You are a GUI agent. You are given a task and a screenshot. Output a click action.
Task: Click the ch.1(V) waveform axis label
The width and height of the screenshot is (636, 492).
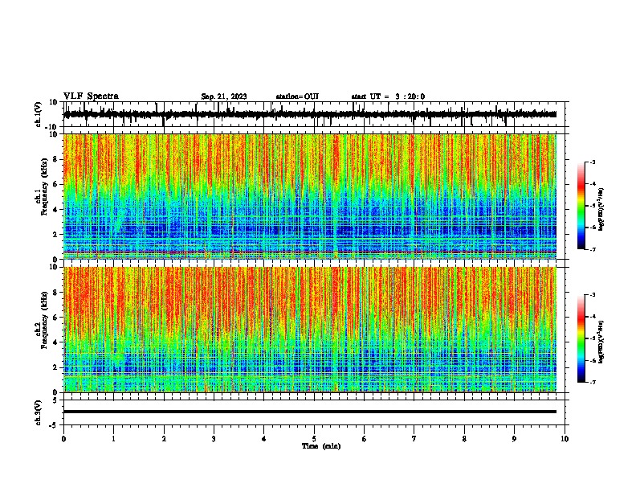[x=39, y=114]
